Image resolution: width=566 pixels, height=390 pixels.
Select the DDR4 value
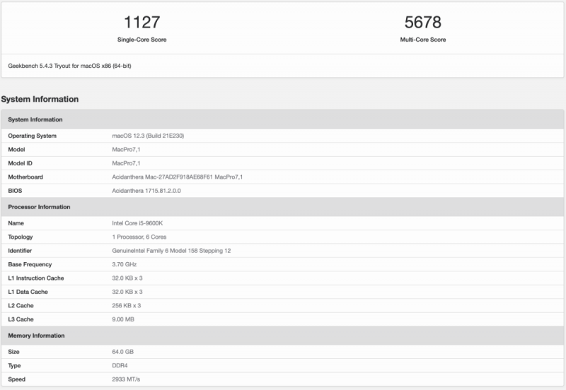(120, 365)
